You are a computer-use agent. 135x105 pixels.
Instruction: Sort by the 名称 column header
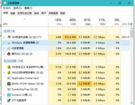point(25,22)
